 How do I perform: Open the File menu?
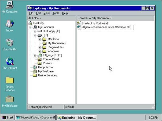(31, 13)
